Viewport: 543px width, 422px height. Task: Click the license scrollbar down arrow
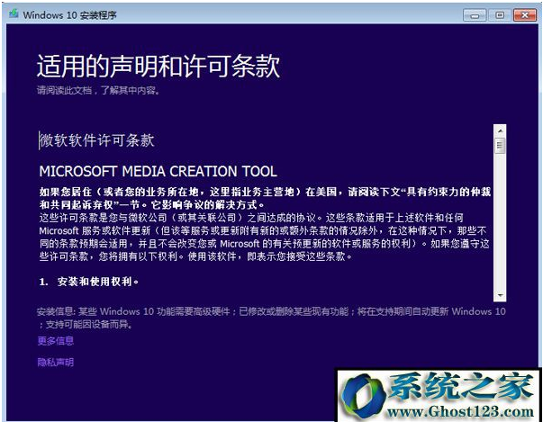pyautogui.click(x=500, y=295)
